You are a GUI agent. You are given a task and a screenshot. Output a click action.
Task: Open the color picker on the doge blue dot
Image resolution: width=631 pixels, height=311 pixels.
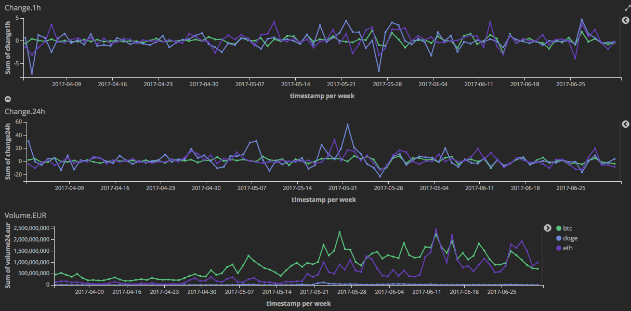(559, 238)
